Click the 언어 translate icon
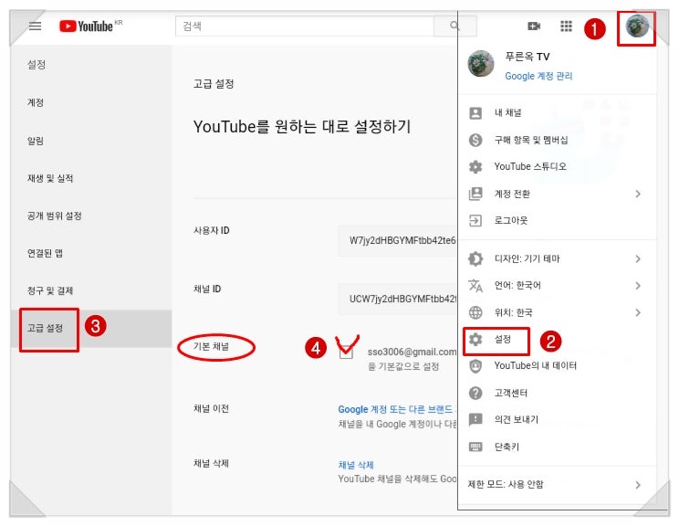The width and height of the screenshot is (679, 526). [x=475, y=286]
